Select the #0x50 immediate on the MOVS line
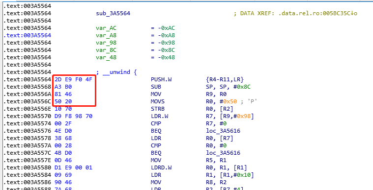Screen dimensions: 373x190 [228, 102]
